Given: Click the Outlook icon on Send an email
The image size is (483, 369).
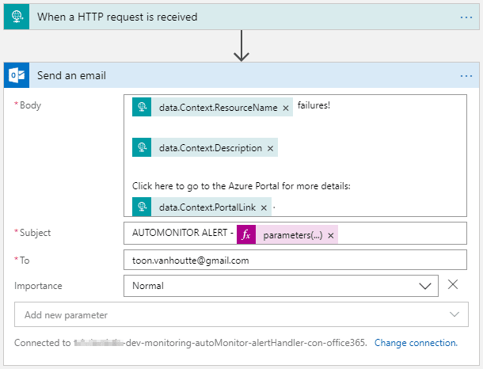Looking at the screenshot, I should coord(17,75).
